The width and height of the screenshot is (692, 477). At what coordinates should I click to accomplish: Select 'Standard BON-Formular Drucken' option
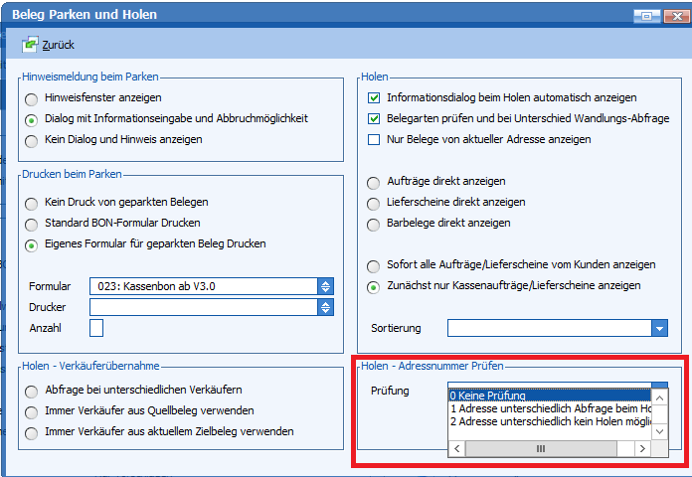pos(33,225)
